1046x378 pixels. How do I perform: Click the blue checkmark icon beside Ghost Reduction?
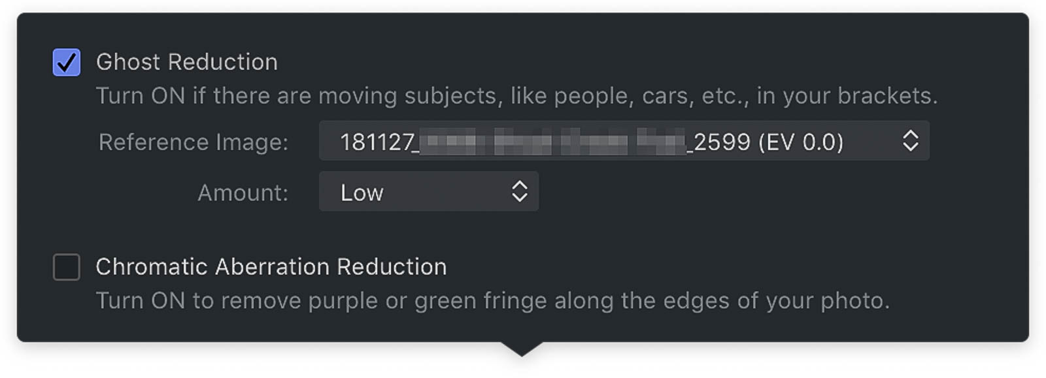tap(67, 63)
